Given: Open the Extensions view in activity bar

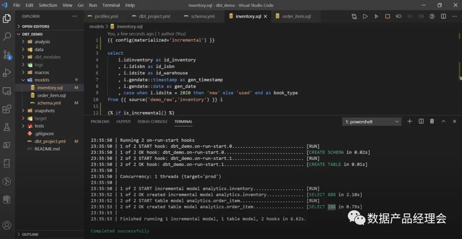Looking at the screenshot, I should pyautogui.click(x=7, y=109).
